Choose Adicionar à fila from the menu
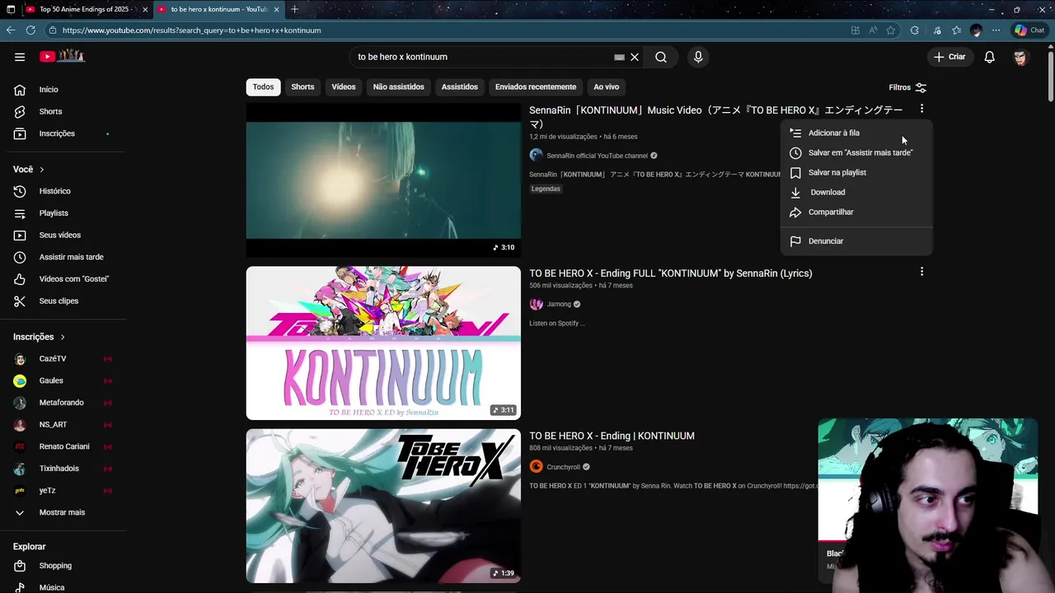Viewport: 1055px width, 593px height. [856, 133]
